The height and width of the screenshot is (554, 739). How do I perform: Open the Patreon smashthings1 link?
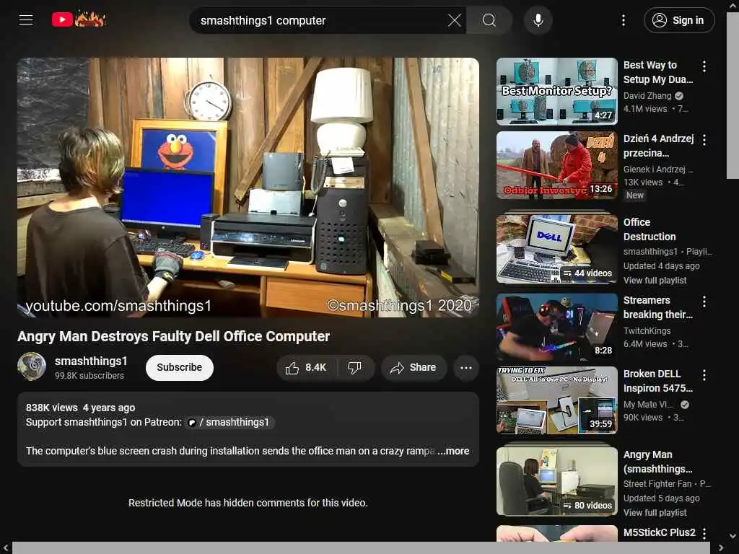(x=229, y=422)
